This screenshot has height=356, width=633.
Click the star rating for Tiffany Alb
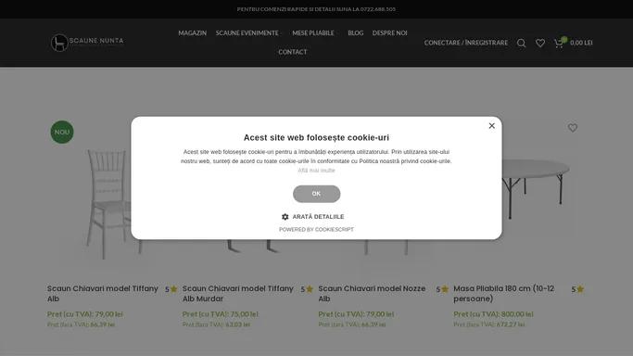coord(171,289)
